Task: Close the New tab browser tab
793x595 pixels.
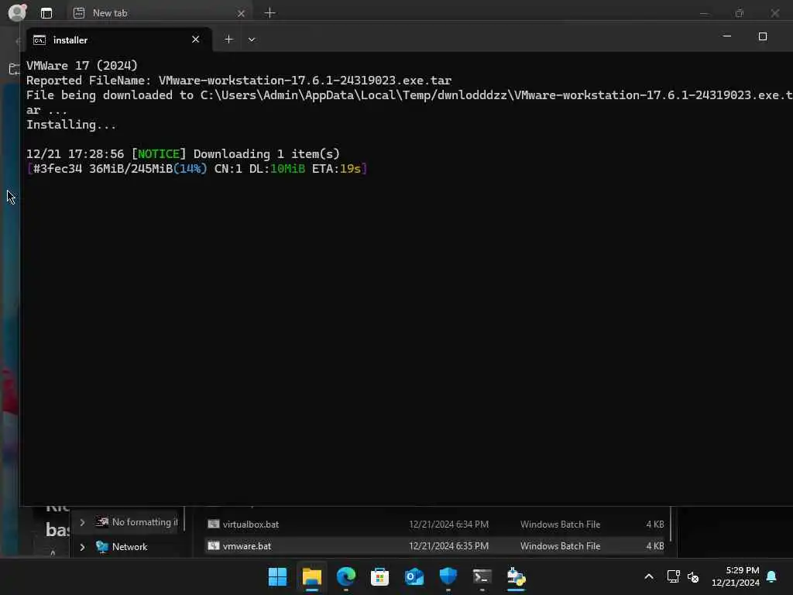Action: pos(242,14)
